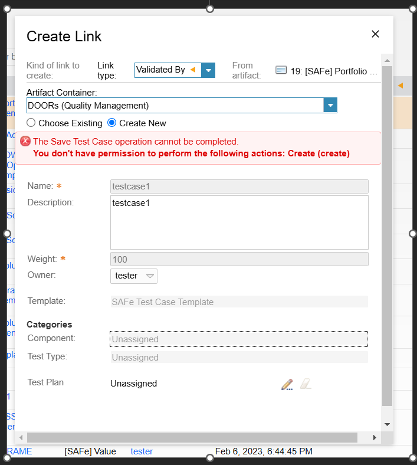Close the Create Link dialog
This screenshot has width=417, height=465.
(x=375, y=34)
